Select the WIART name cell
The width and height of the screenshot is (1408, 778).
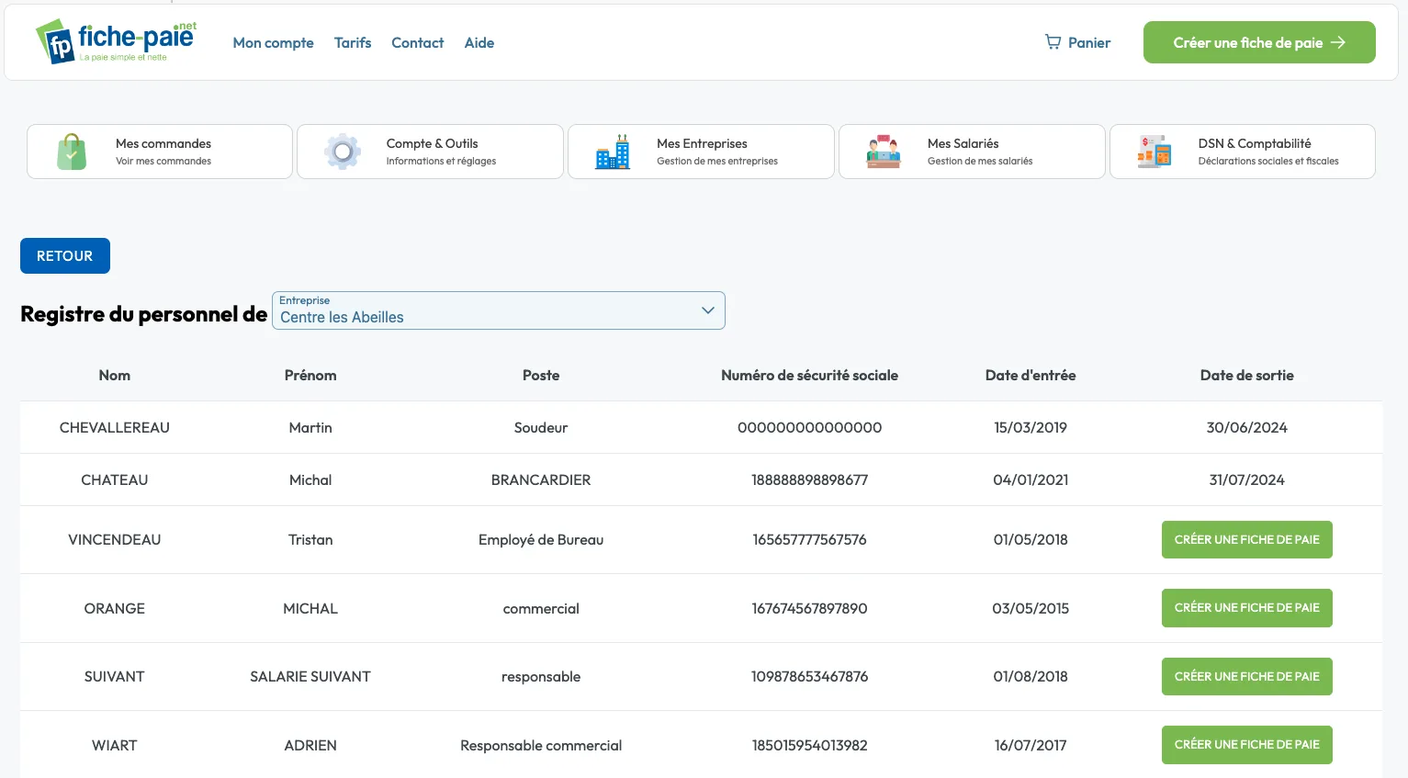(x=115, y=745)
